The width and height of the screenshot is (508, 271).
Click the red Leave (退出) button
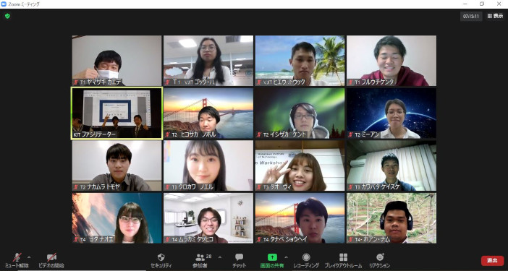tap(493, 261)
